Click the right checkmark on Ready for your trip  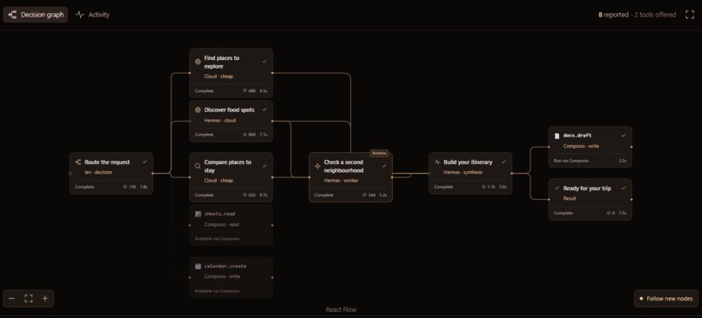coord(624,188)
